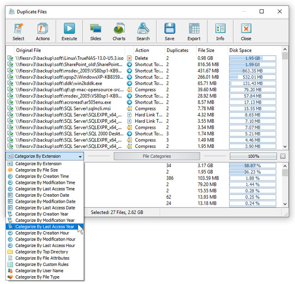Viewport: 295px width, 284px height.
Task: Choose Categorize By Creation Date
Action: (45, 195)
